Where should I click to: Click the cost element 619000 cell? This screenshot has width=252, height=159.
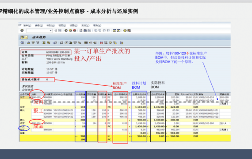[48, 110]
